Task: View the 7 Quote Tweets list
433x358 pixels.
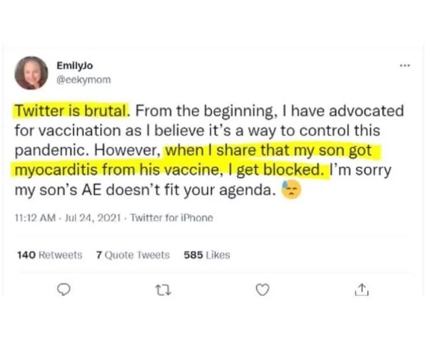Action: pyautogui.click(x=133, y=255)
